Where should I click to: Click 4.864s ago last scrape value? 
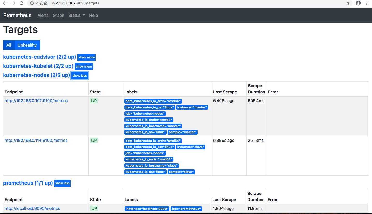click(223, 208)
